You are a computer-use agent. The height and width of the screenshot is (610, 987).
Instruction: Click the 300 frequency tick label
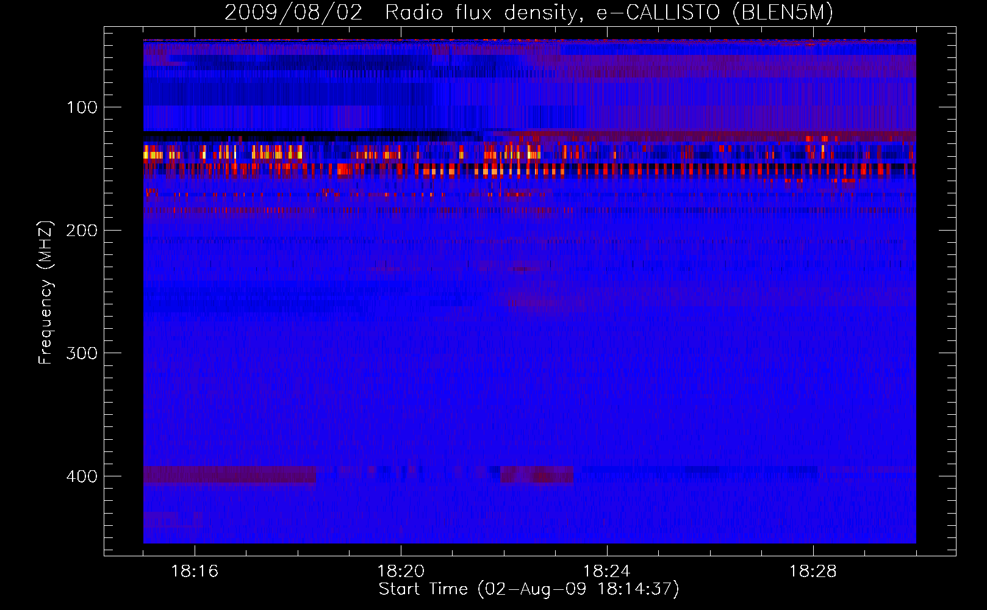pyautogui.click(x=82, y=354)
